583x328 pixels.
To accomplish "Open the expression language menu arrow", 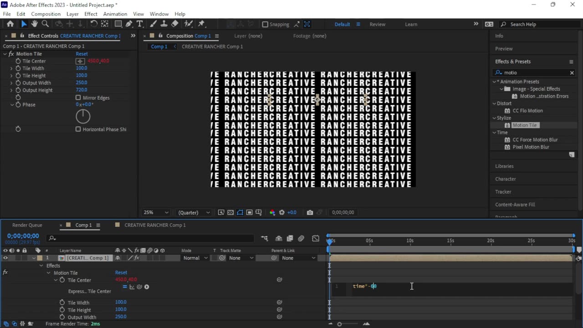I will (147, 287).
